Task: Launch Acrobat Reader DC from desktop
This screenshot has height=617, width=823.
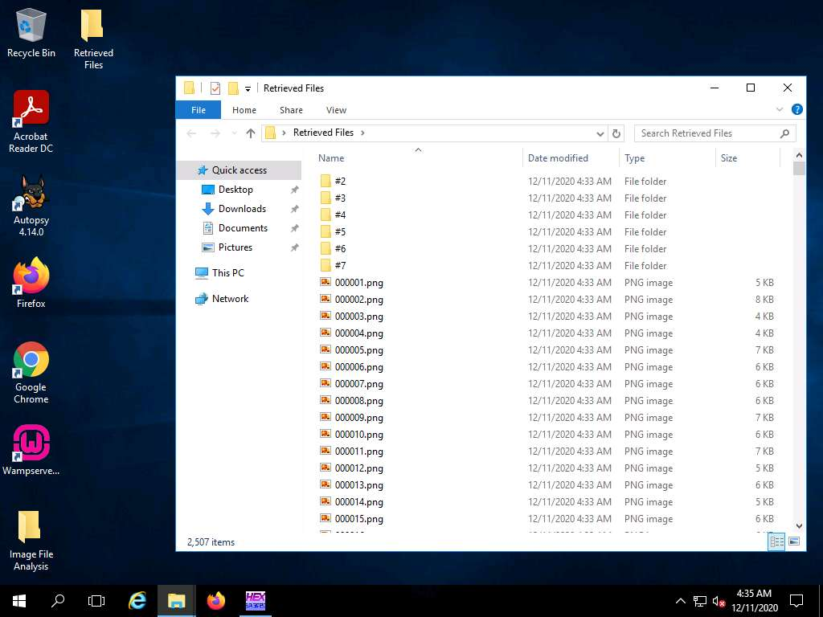Action: click(x=31, y=121)
